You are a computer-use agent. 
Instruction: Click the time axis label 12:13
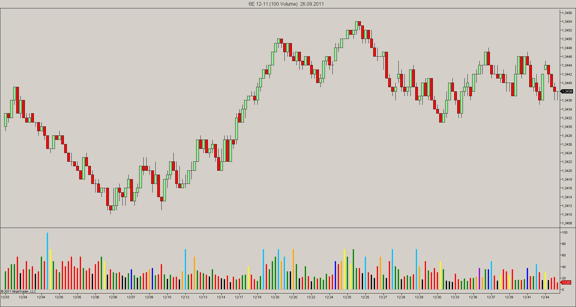(x=203, y=297)
